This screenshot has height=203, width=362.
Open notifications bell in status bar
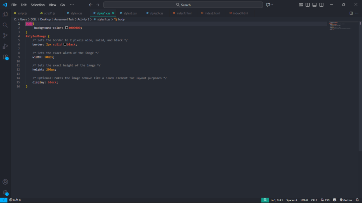(x=357, y=200)
